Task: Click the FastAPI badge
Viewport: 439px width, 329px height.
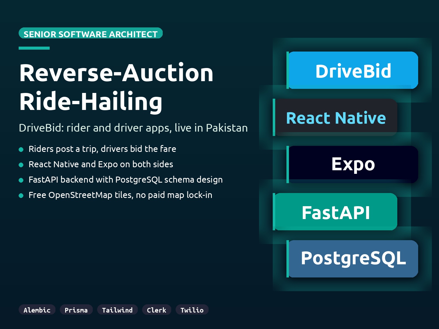Action: 336,212
